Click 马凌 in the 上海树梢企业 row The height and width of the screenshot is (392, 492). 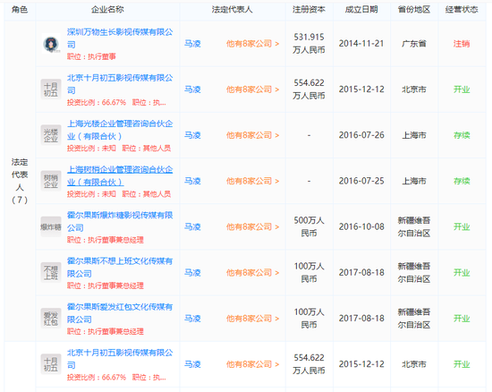pyautogui.click(x=192, y=181)
